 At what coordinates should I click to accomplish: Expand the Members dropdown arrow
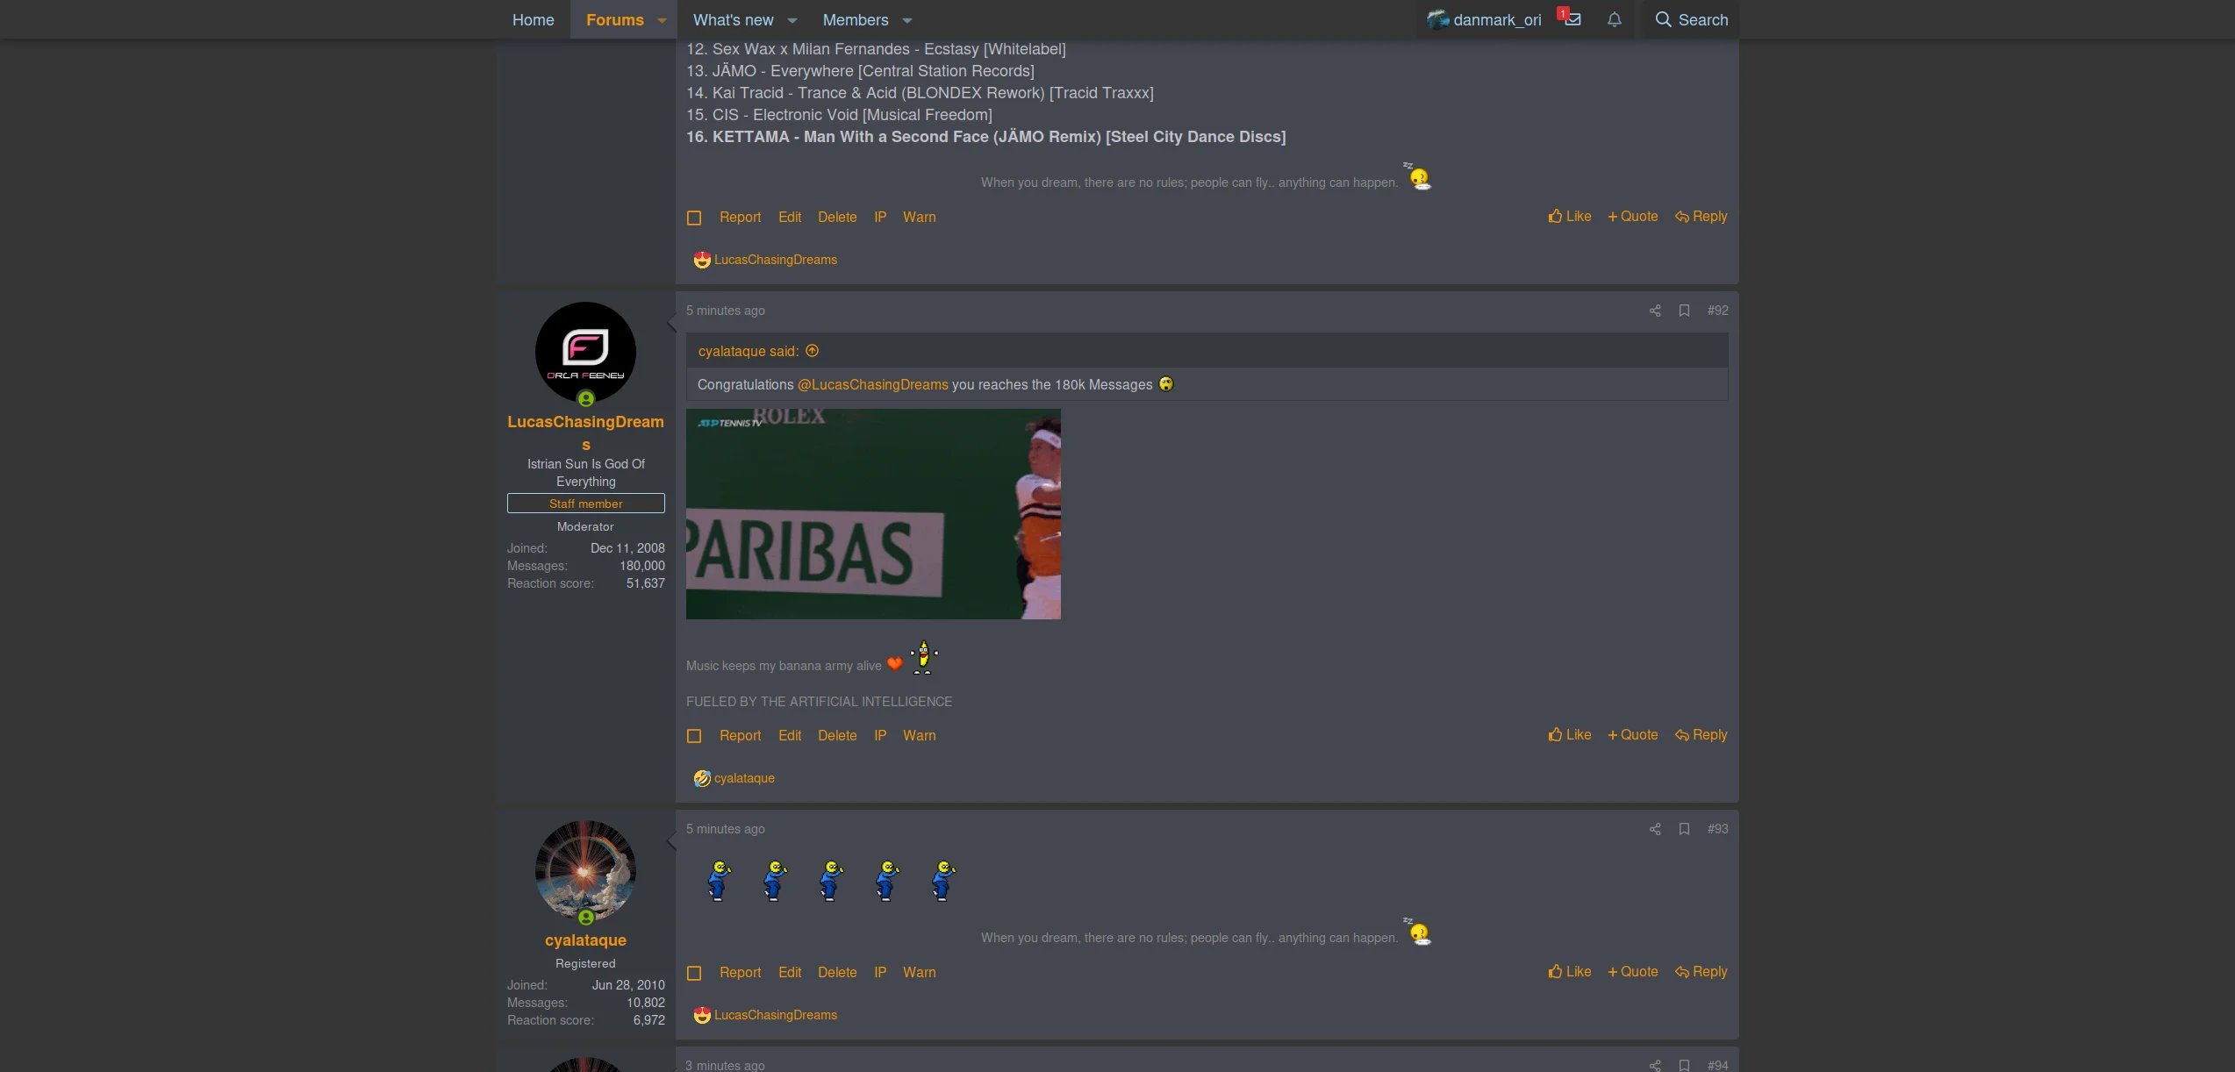pyautogui.click(x=907, y=20)
